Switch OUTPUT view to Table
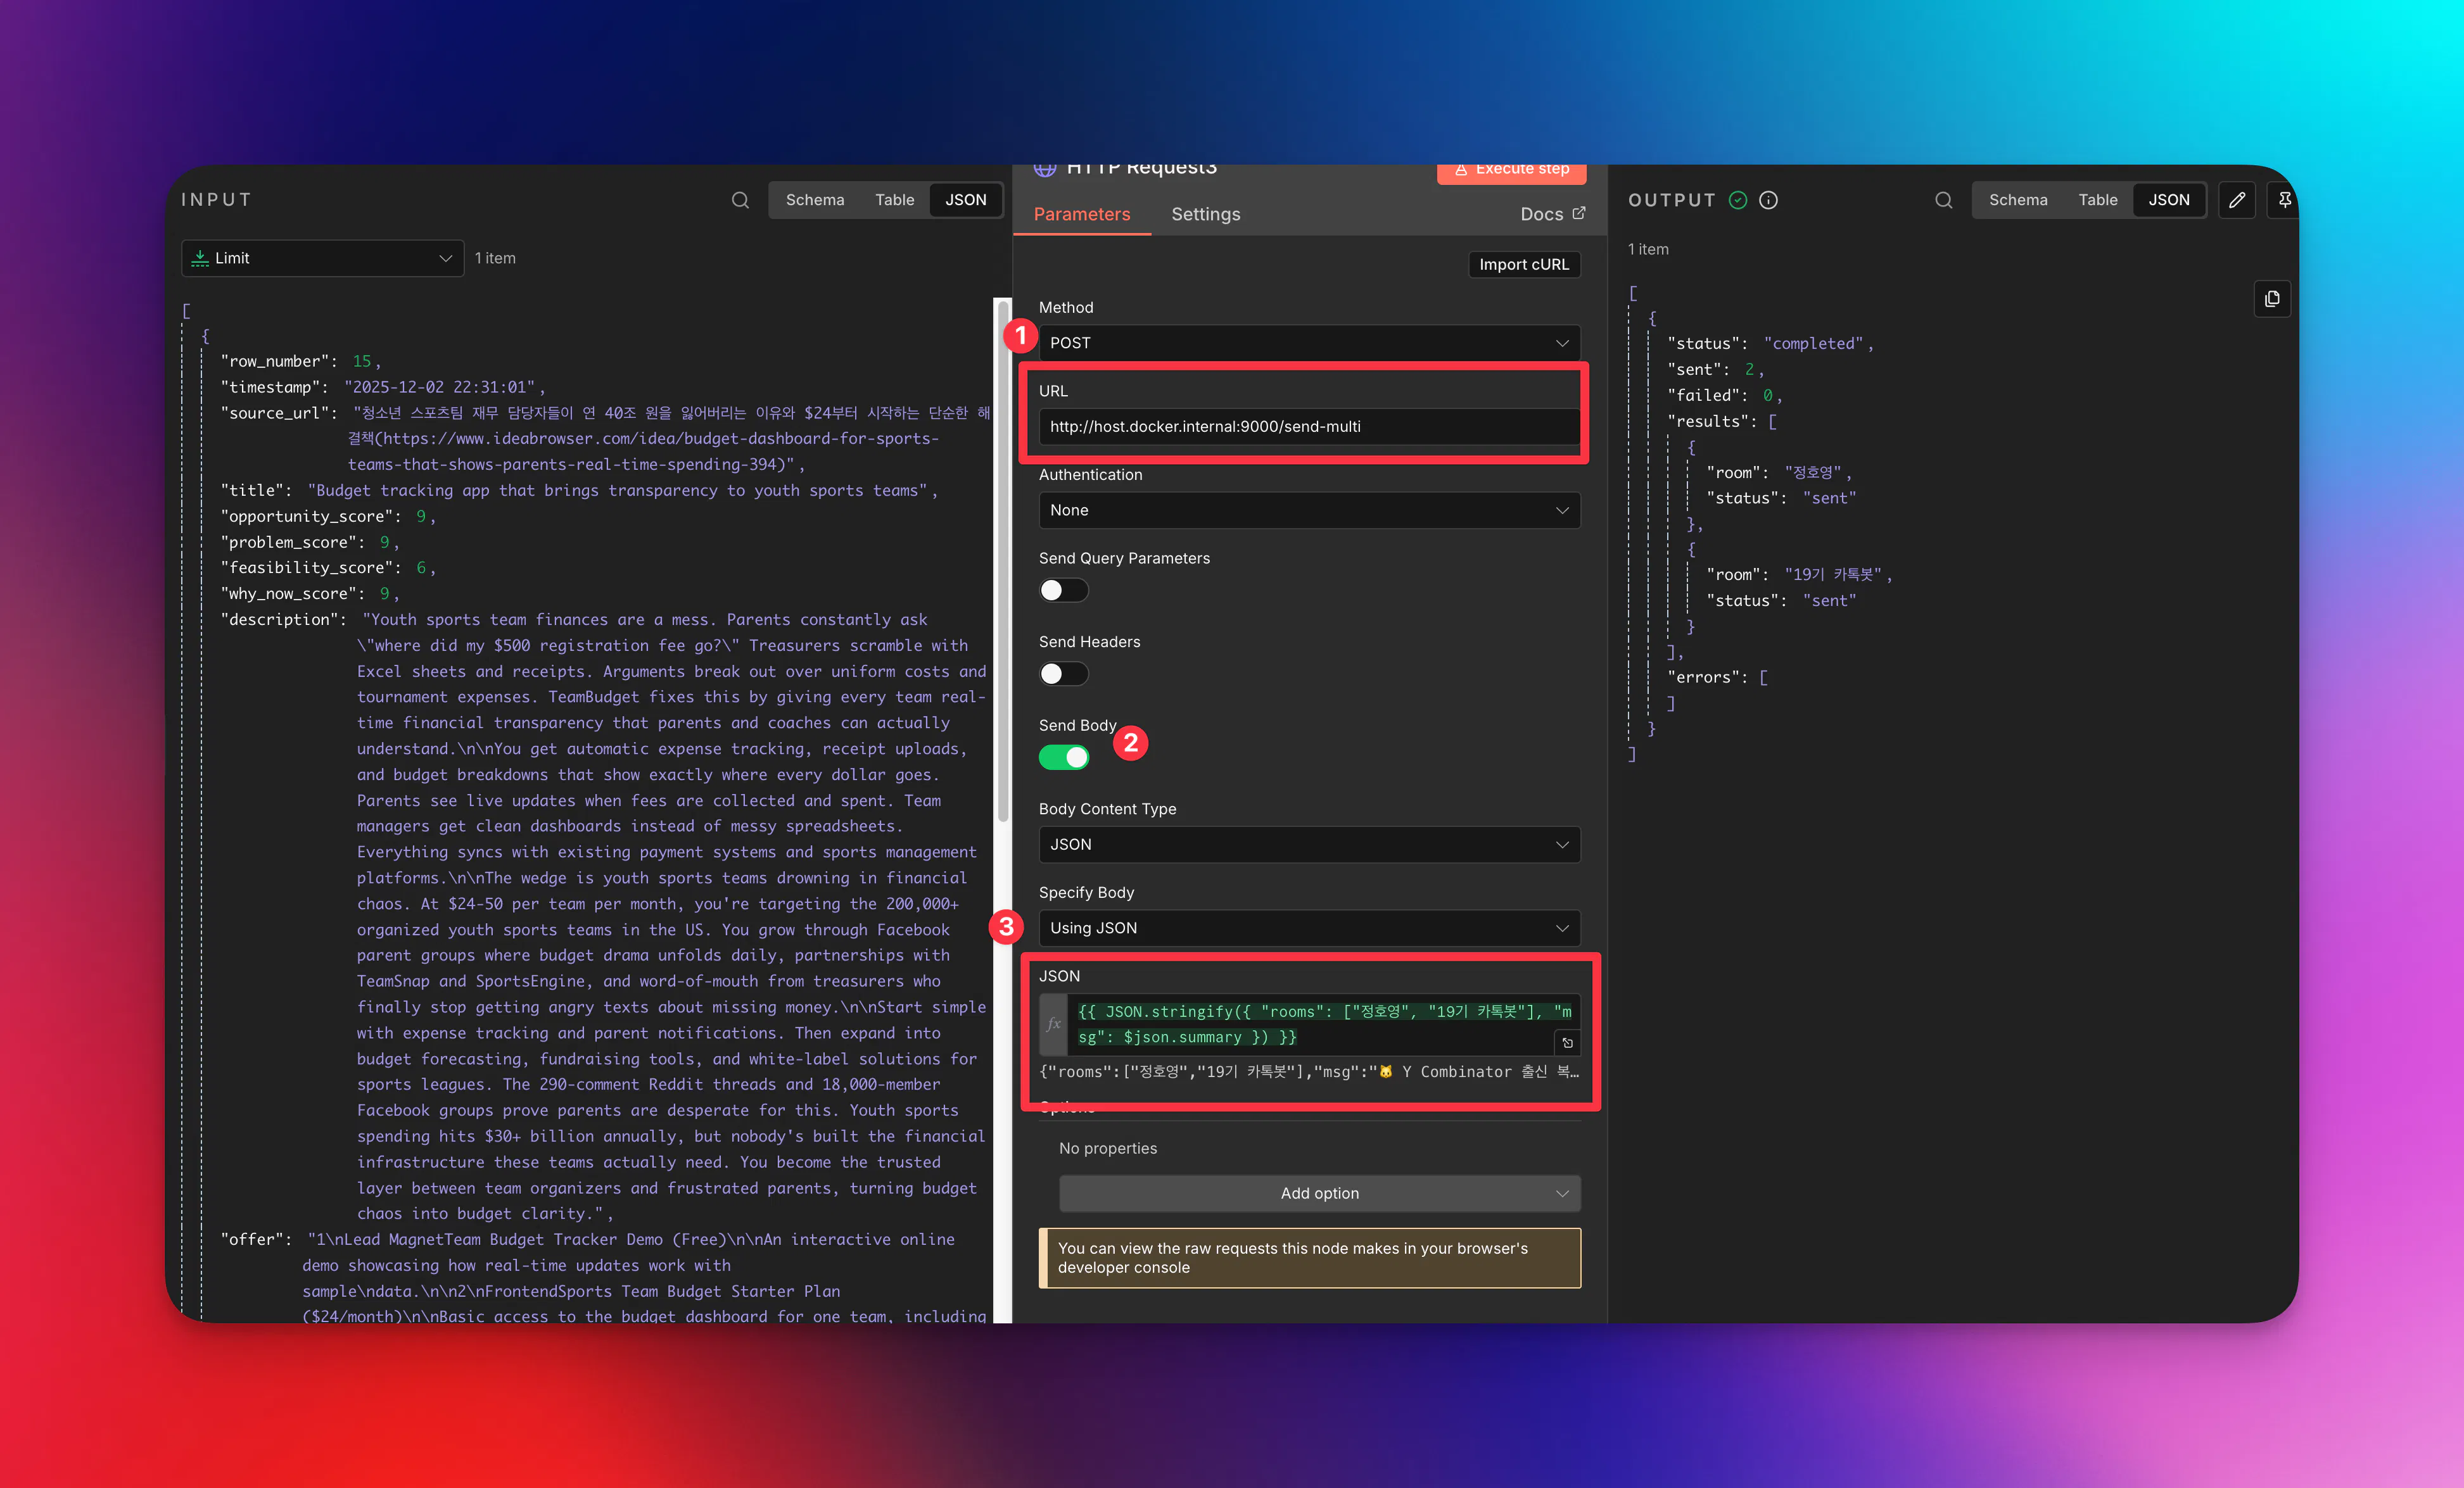The width and height of the screenshot is (2464, 1488). coord(2097,200)
